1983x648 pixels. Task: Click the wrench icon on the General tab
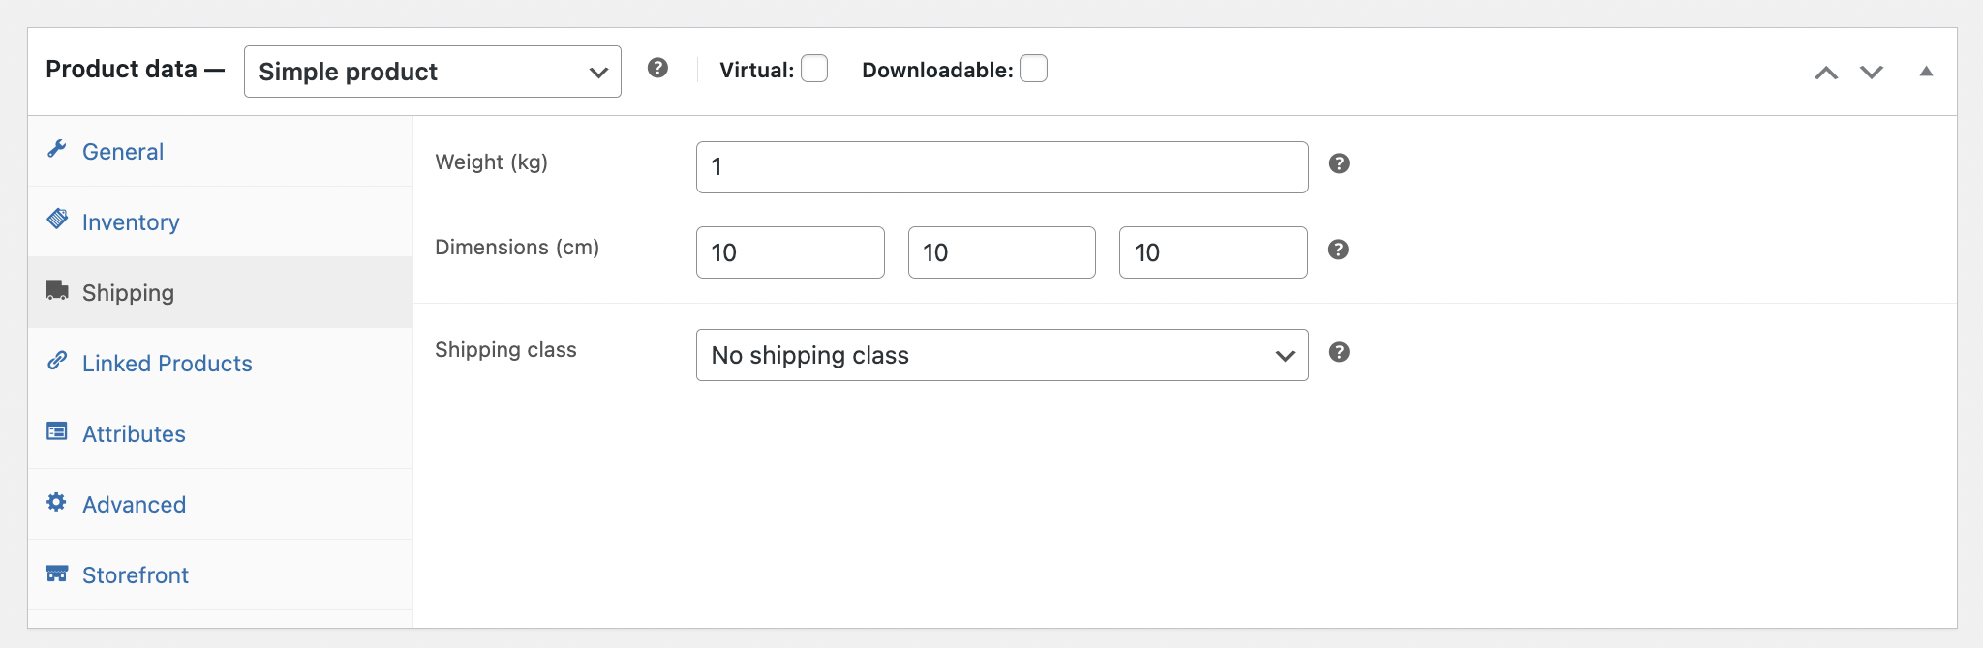click(x=57, y=151)
